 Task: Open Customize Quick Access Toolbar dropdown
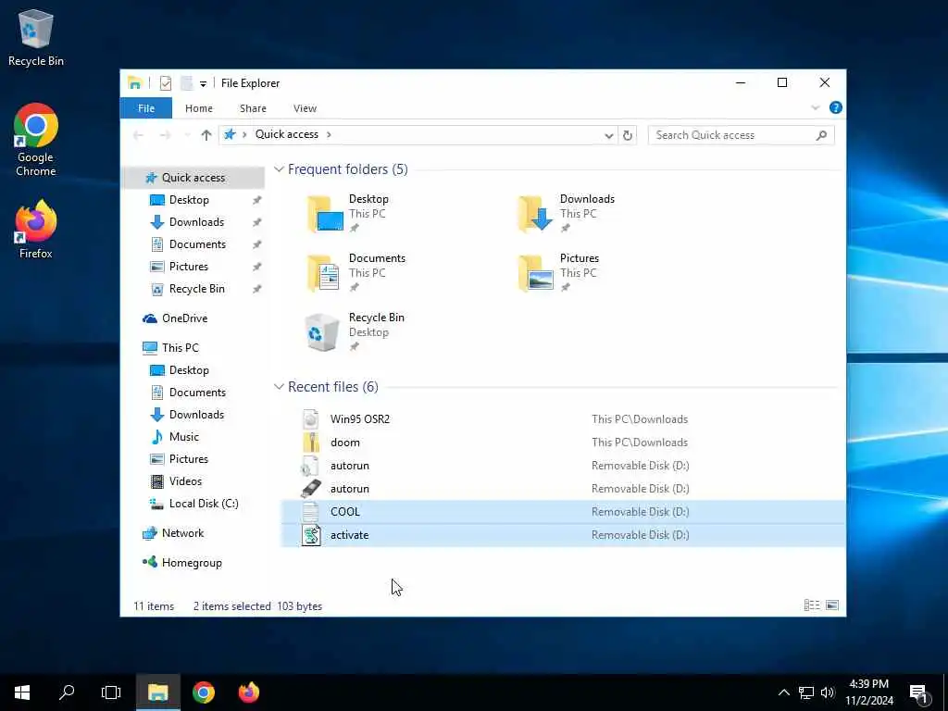pyautogui.click(x=203, y=84)
